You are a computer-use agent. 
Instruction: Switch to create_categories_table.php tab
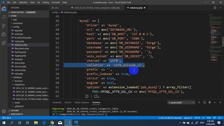point(97,8)
